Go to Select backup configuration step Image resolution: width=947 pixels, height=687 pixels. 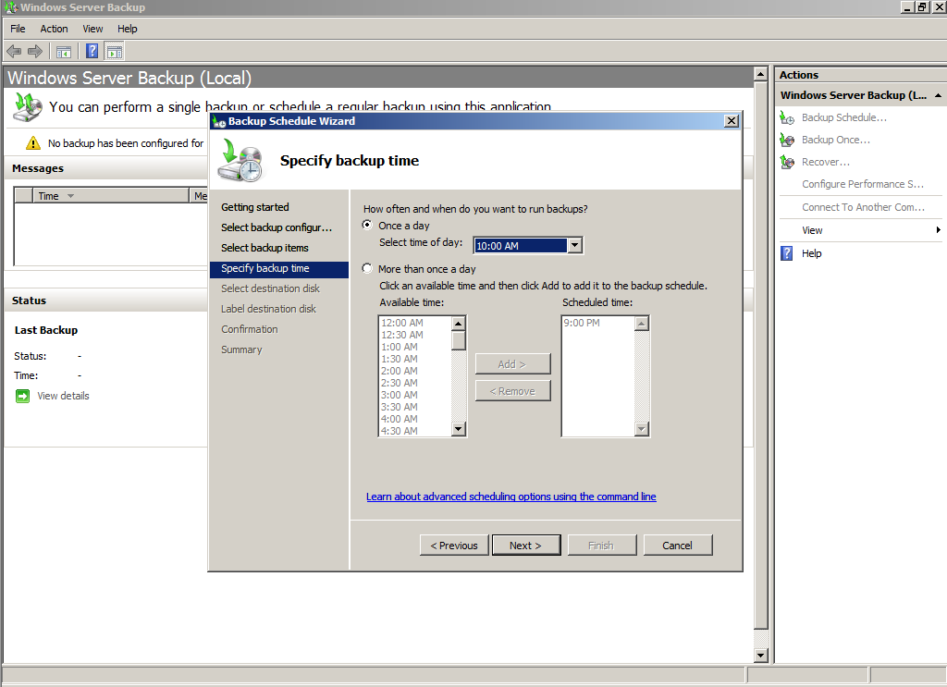click(277, 227)
